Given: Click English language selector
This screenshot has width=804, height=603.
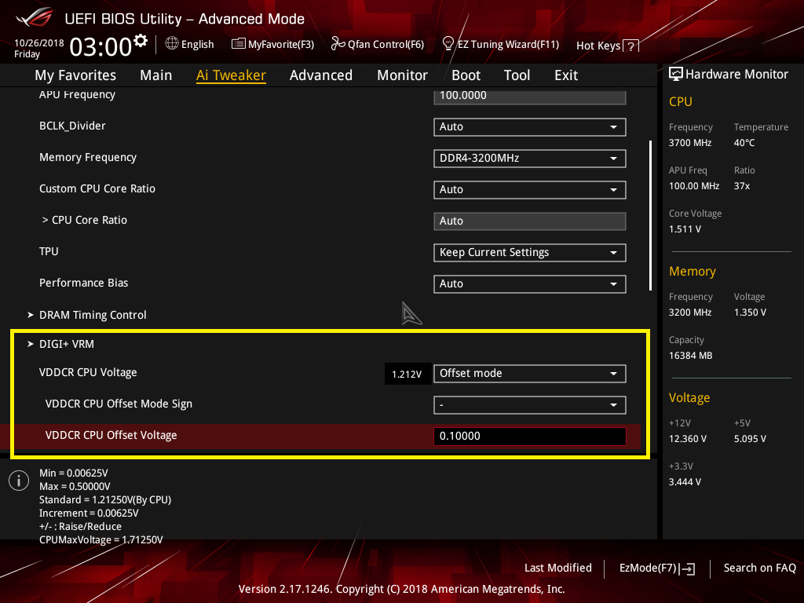Looking at the screenshot, I should coord(197,45).
